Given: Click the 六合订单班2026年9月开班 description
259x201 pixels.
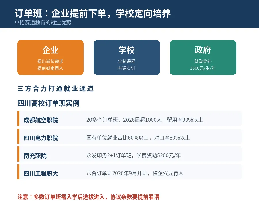Looking at the screenshot, I should coord(135,173).
